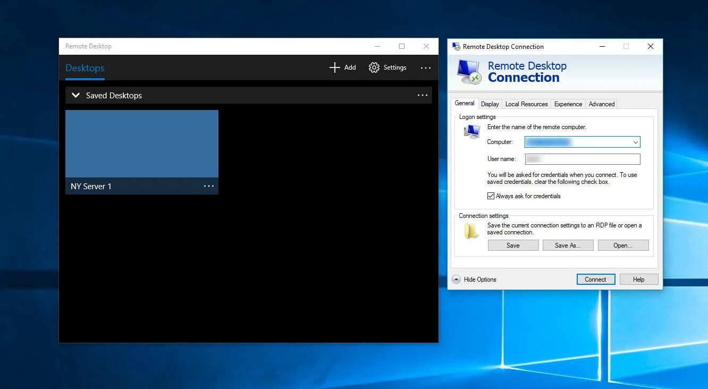The image size is (708, 389).
Task: Switch to the Advanced tab
Action: point(602,104)
